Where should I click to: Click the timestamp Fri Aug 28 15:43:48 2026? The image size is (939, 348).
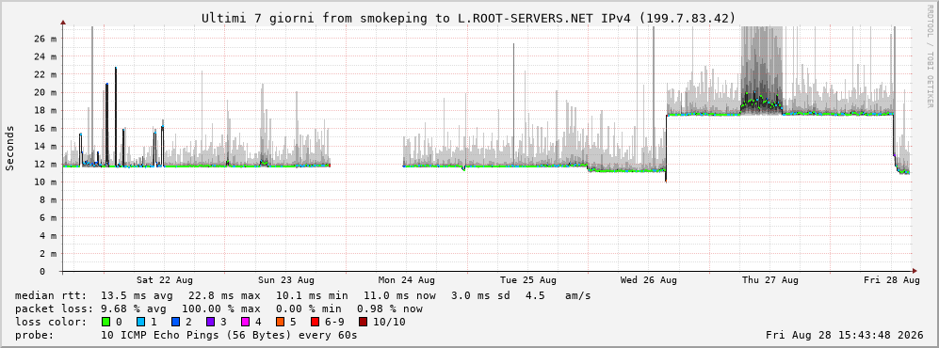[x=845, y=335]
